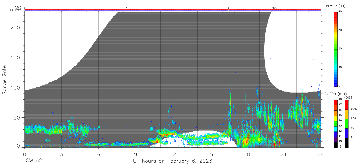The image size is (361, 167).
Task: Select the blue 10–100 noise swatch
Action: coord(346,133)
